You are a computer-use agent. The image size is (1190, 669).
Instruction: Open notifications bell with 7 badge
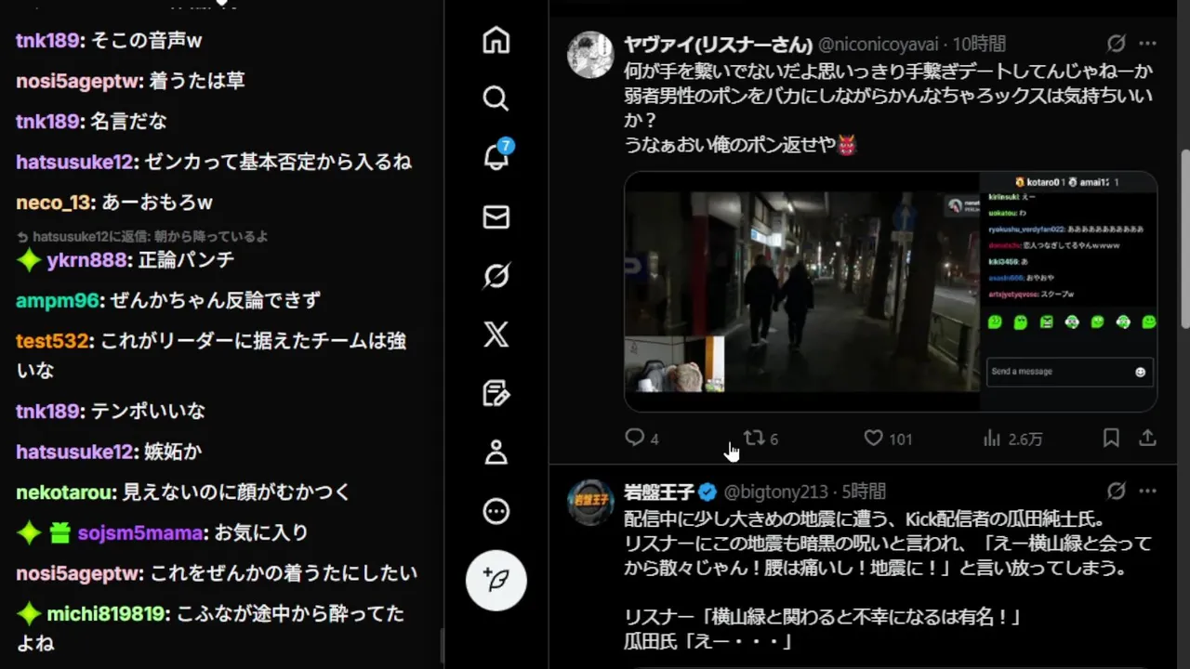click(496, 156)
